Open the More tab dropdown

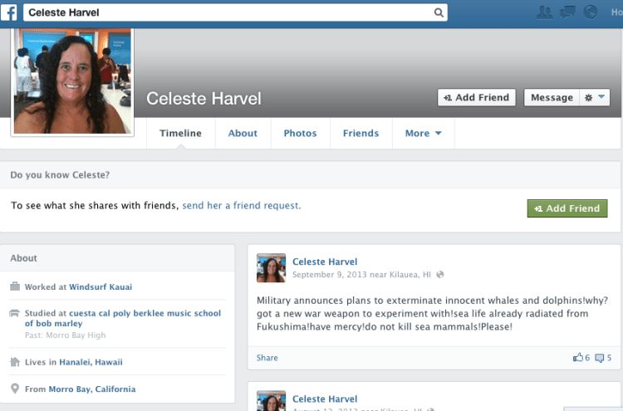click(x=423, y=134)
